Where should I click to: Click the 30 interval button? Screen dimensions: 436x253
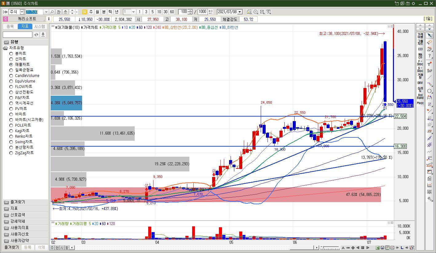[165, 12]
